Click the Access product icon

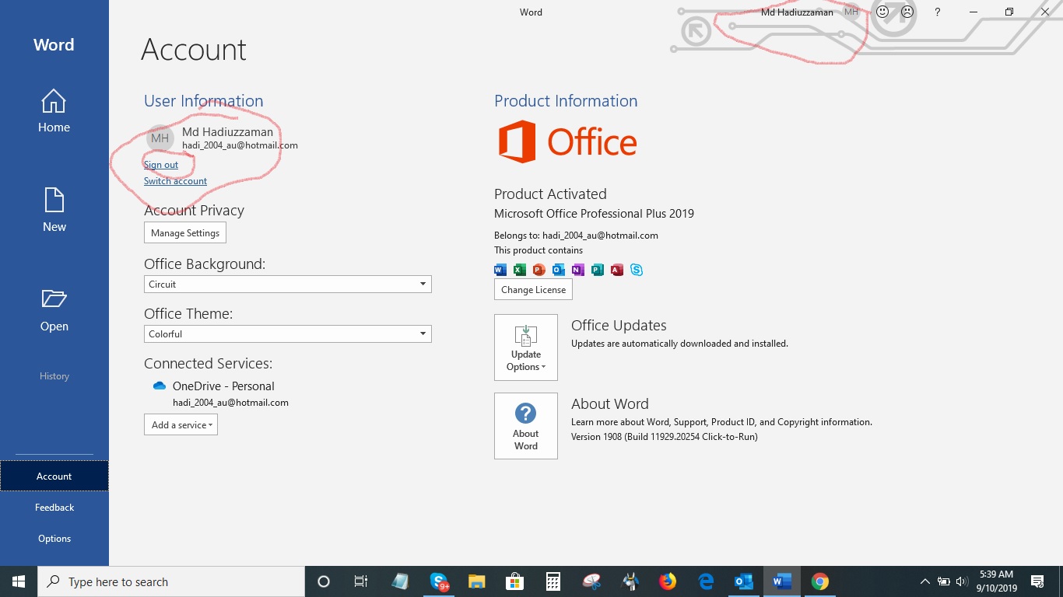[617, 270]
